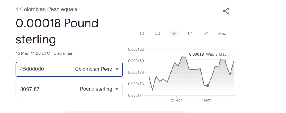Click the 1 Colombian Peso equals text
Screen dimensions: 286x113
[46, 9]
